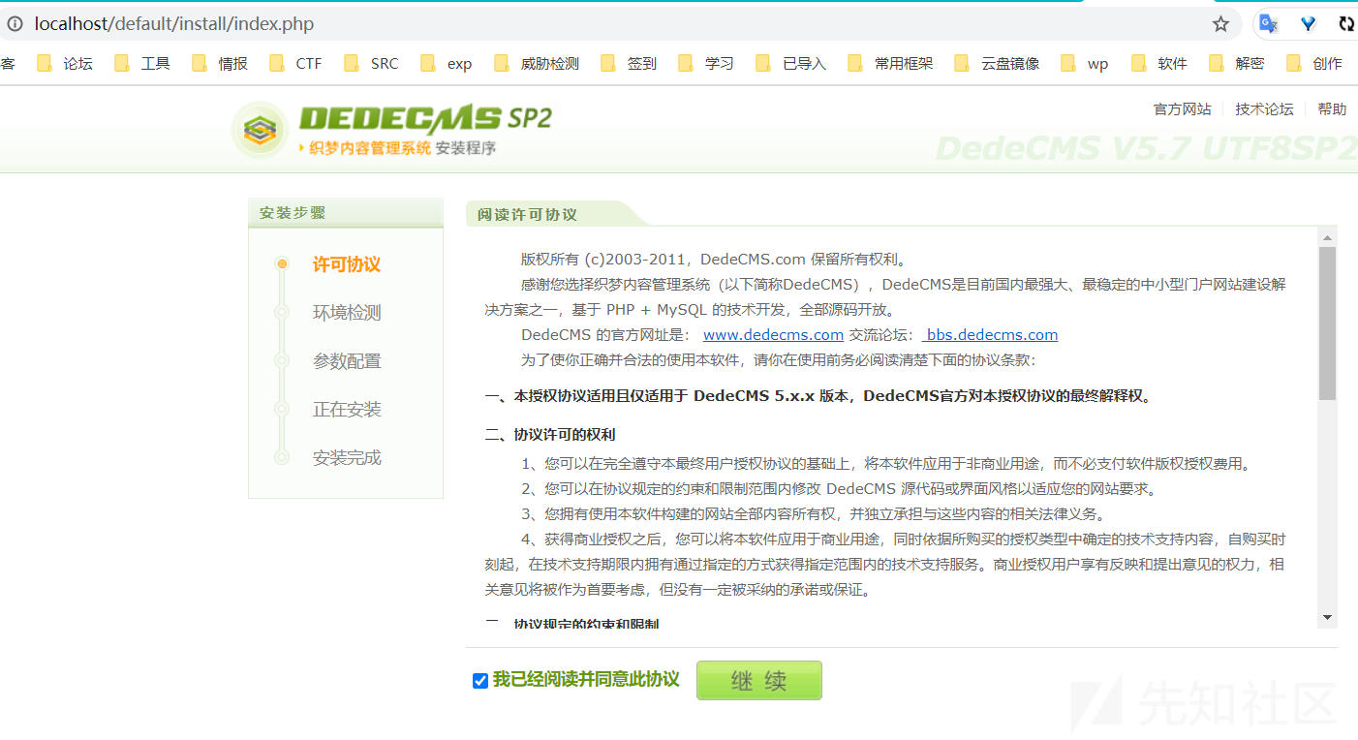Image resolution: width=1358 pixels, height=740 pixels.
Task: Open the 官方网站 link
Action: [x=1182, y=108]
